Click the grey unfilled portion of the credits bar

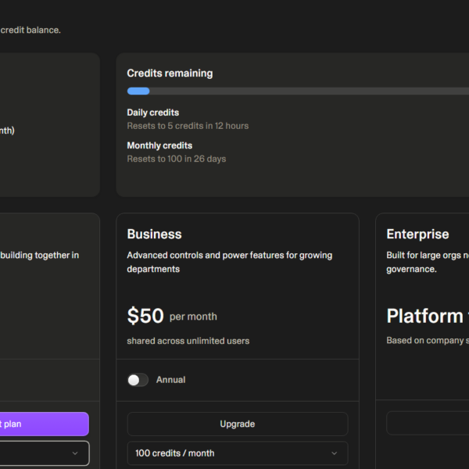point(313,91)
